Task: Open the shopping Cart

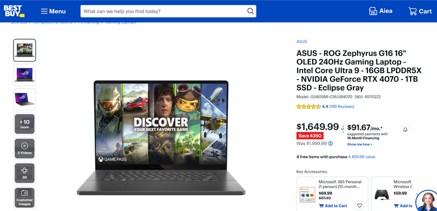Action: point(420,11)
